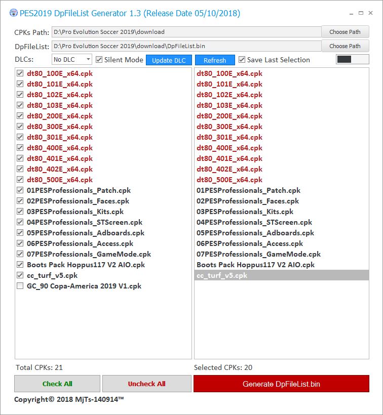Uncheck dt80_101E_x64.cpk in left list
383x415 pixels.
(20, 84)
